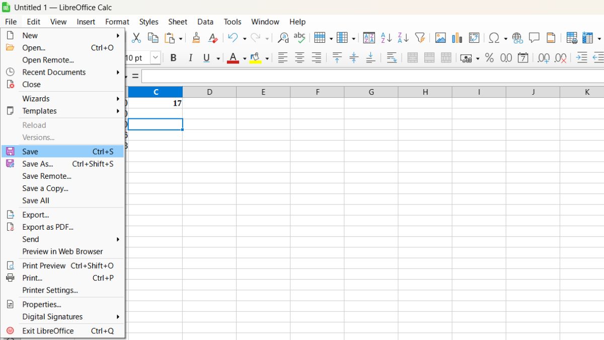Choose Export as PDF menu entry

63,227
